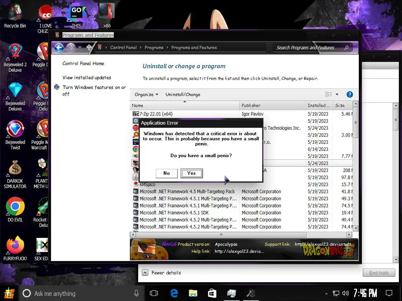Open the Store from the taskbar
The width and height of the screenshot is (402, 301).
coord(212,293)
